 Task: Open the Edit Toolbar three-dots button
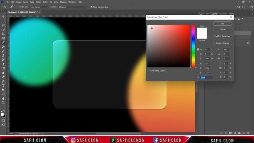[x=3, y=107]
